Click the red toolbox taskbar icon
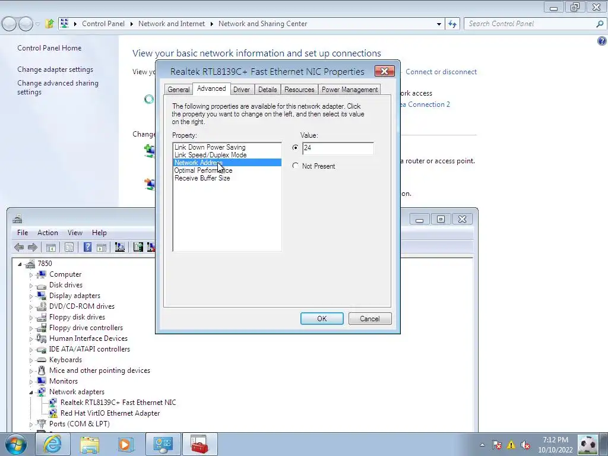 (200, 444)
